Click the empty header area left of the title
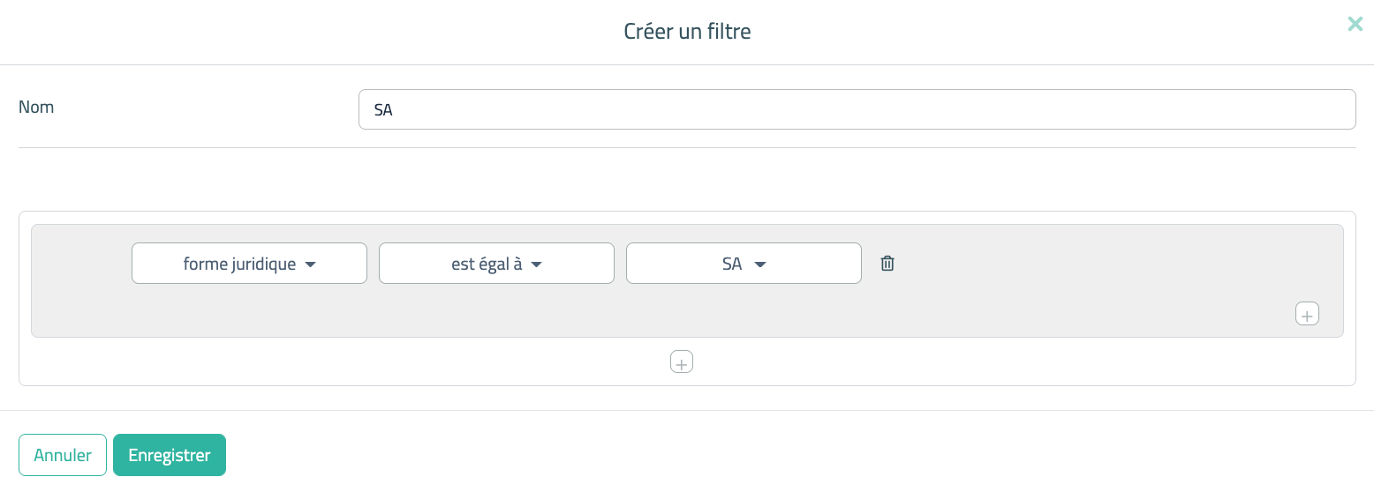This screenshot has width=1374, height=492. 265,32
